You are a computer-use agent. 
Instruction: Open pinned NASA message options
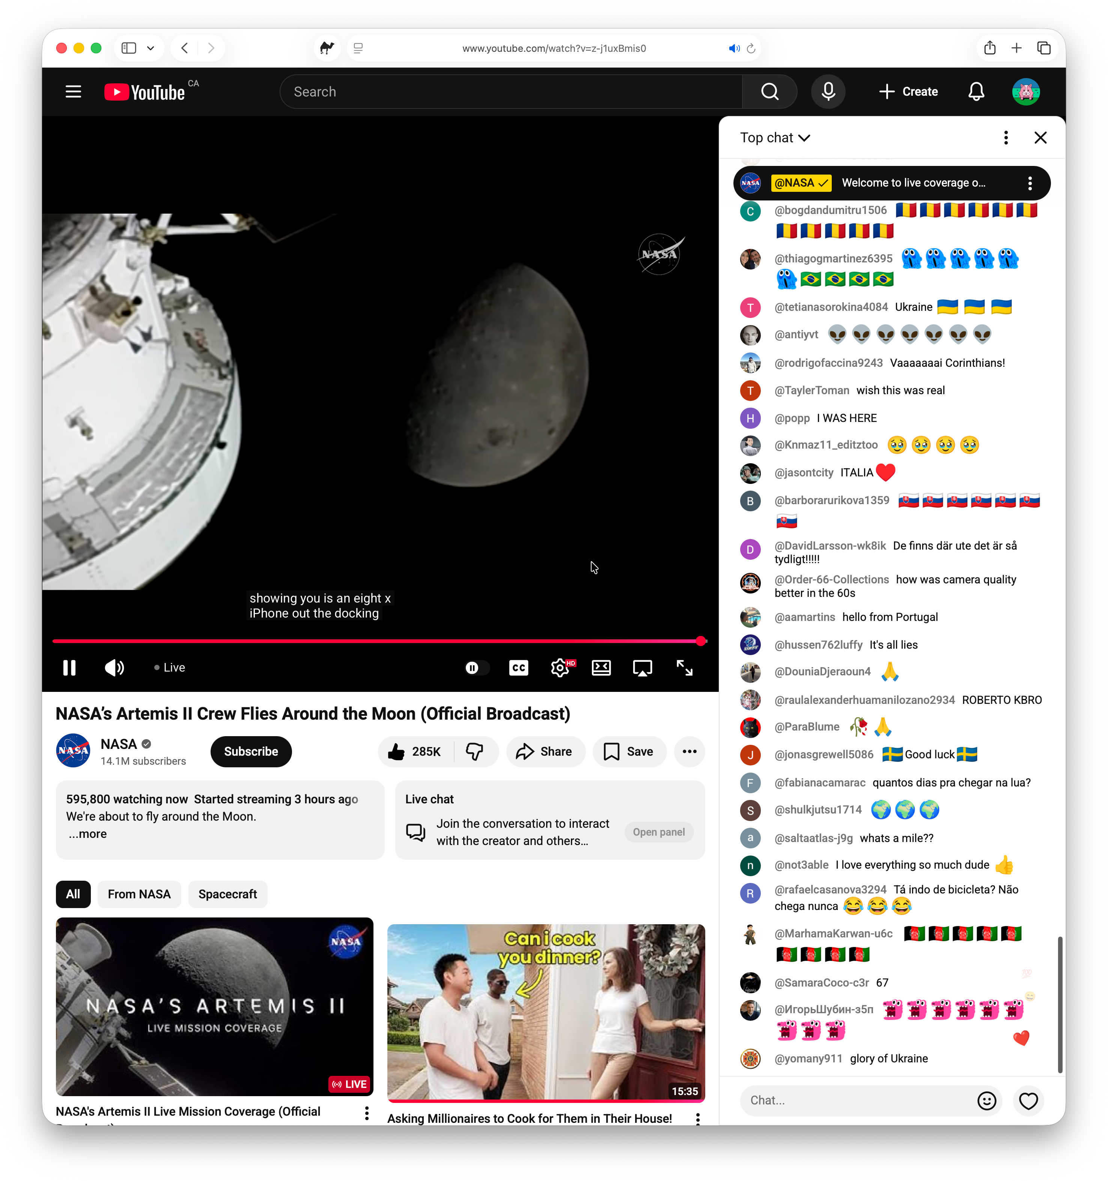pos(1030,183)
